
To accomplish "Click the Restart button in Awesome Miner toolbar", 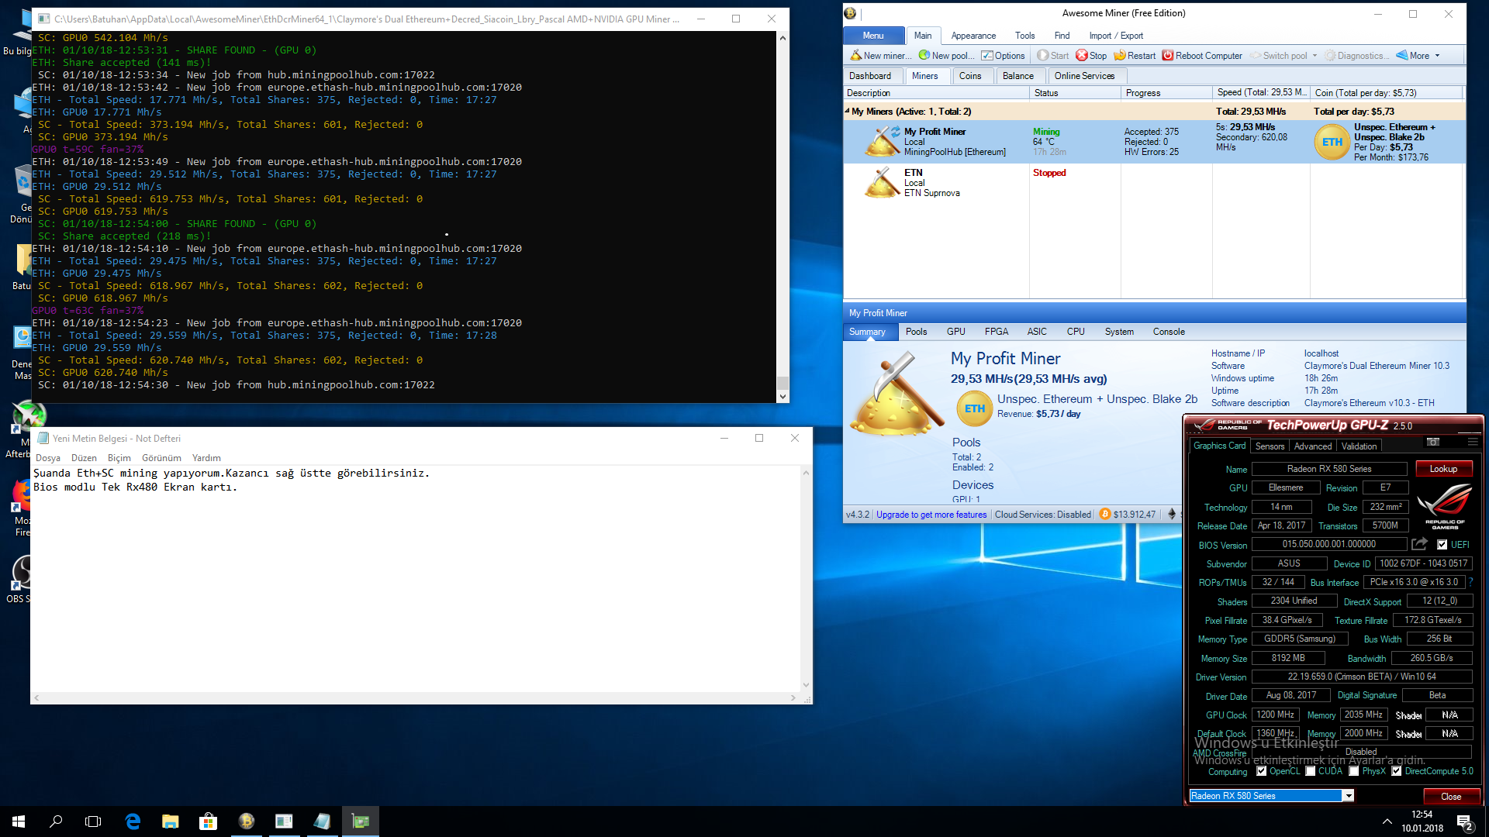I will point(1138,55).
